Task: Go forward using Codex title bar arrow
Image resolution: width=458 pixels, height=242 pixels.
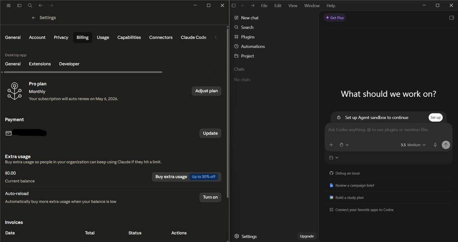Action: (252, 5)
